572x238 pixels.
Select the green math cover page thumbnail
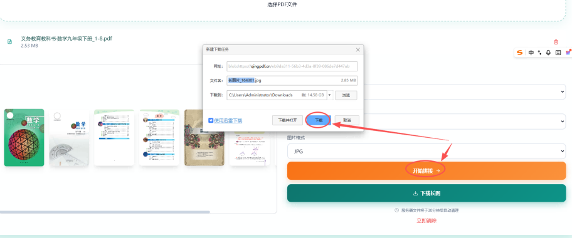24,137
